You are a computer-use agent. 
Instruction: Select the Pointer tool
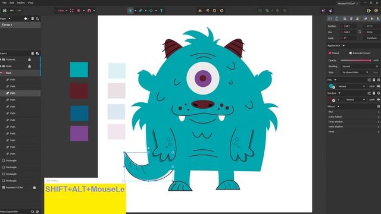click(x=130, y=11)
